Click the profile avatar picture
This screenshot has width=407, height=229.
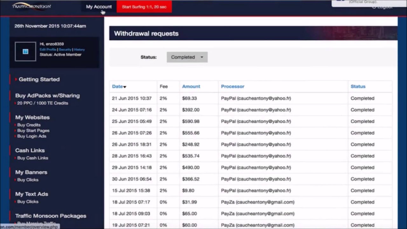click(x=25, y=52)
